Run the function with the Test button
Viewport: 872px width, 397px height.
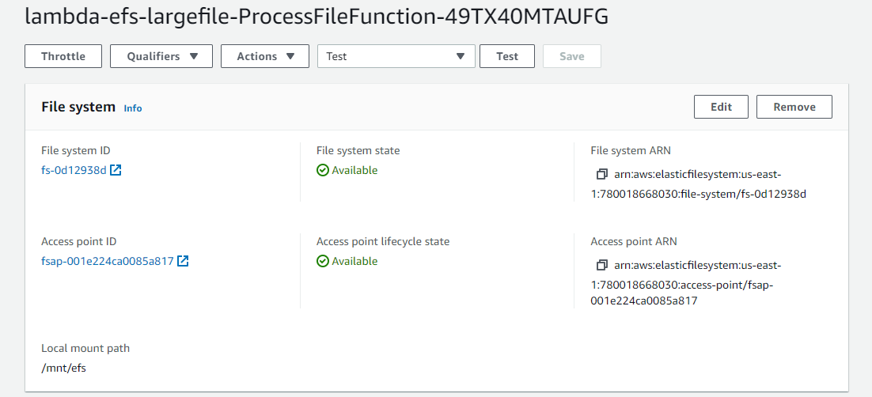[507, 56]
